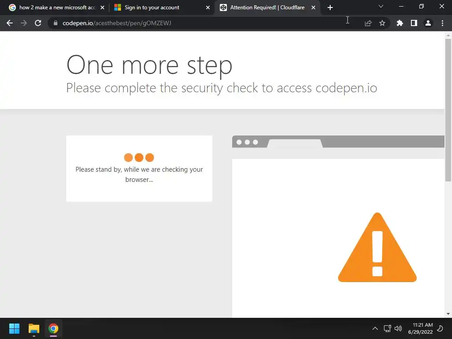Bookmark this tab with the star icon
452x339 pixels.
(x=382, y=23)
